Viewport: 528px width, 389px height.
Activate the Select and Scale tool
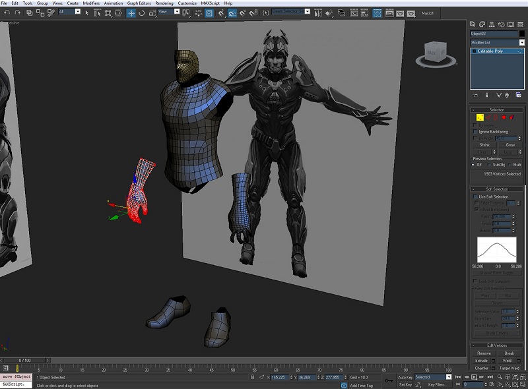click(x=152, y=13)
